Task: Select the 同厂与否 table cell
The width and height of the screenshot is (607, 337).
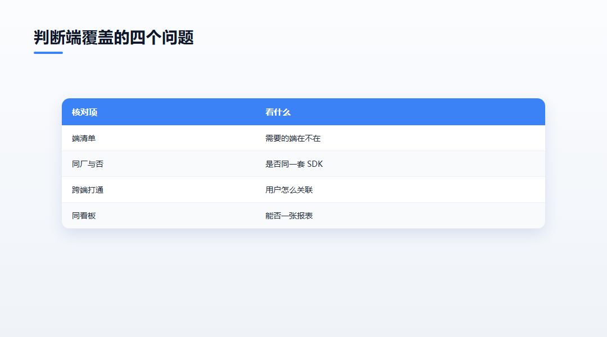Action: tap(158, 164)
